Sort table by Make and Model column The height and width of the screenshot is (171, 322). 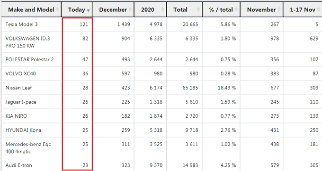[31, 9]
